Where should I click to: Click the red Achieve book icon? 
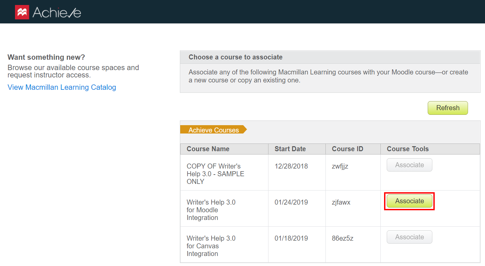[21, 11]
